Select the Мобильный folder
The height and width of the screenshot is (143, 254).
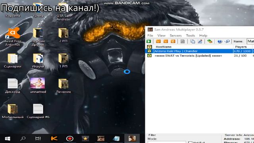(x=13, y=111)
